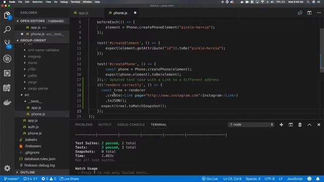Open the editor More Actions menu
The image size is (324, 182).
(319, 13)
